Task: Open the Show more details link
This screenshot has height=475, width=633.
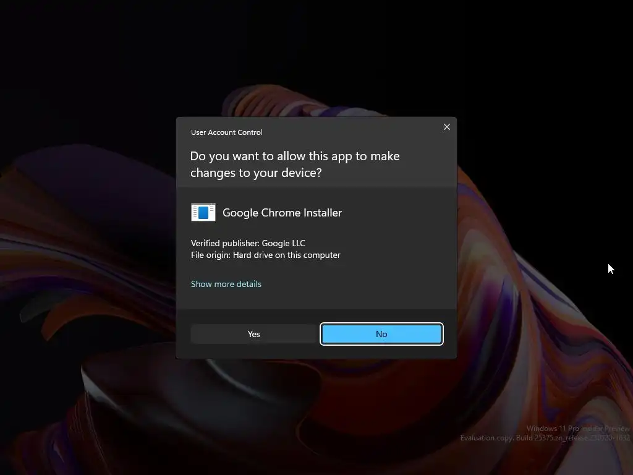Action: 226,284
